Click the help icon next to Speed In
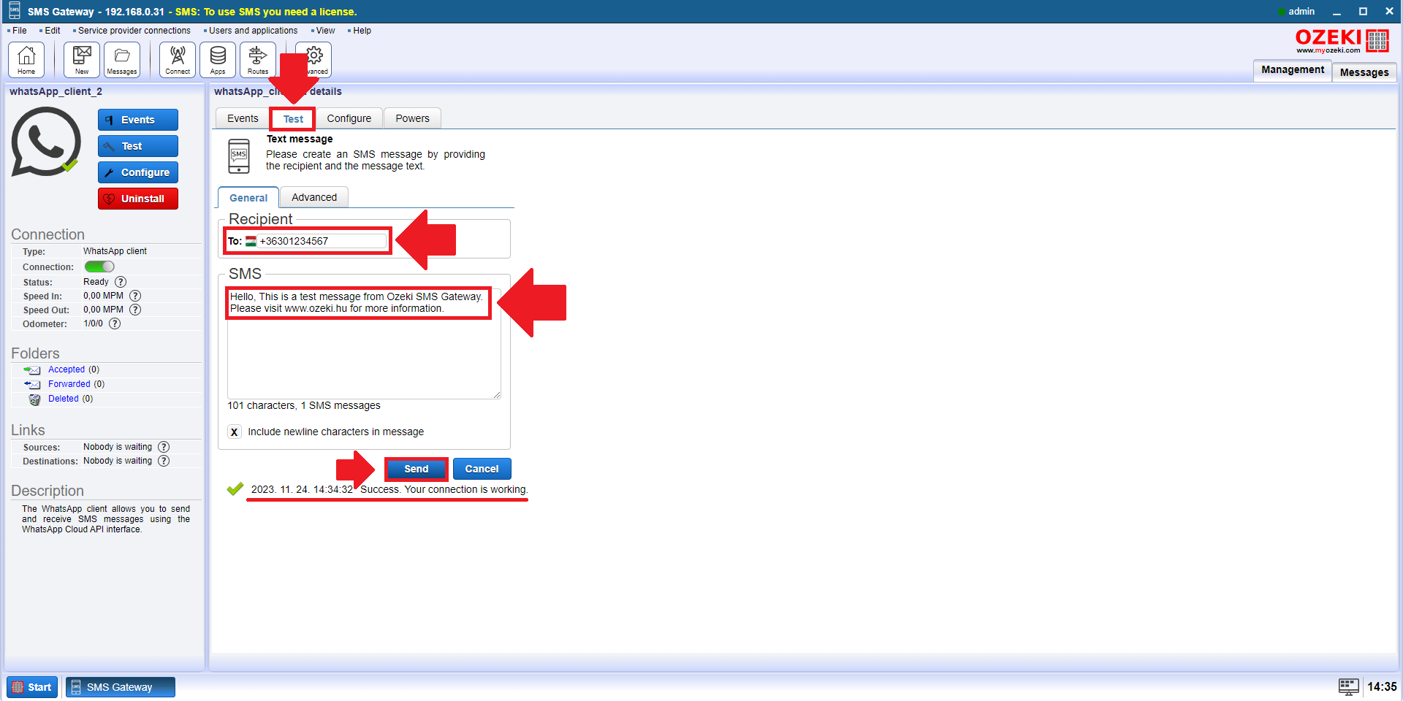This screenshot has width=1403, height=701. [135, 296]
